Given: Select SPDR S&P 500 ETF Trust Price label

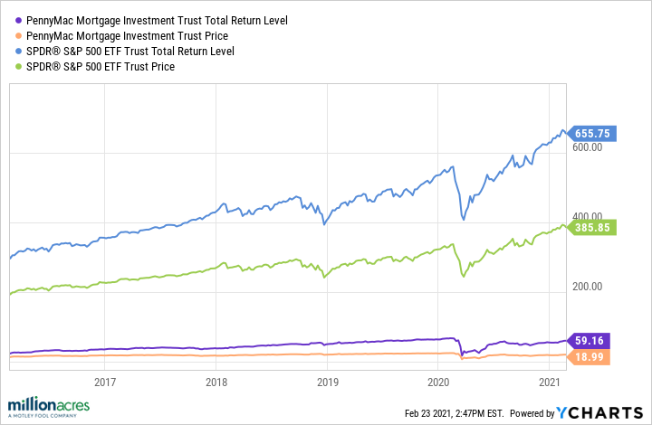Looking at the screenshot, I should pyautogui.click(x=101, y=67).
